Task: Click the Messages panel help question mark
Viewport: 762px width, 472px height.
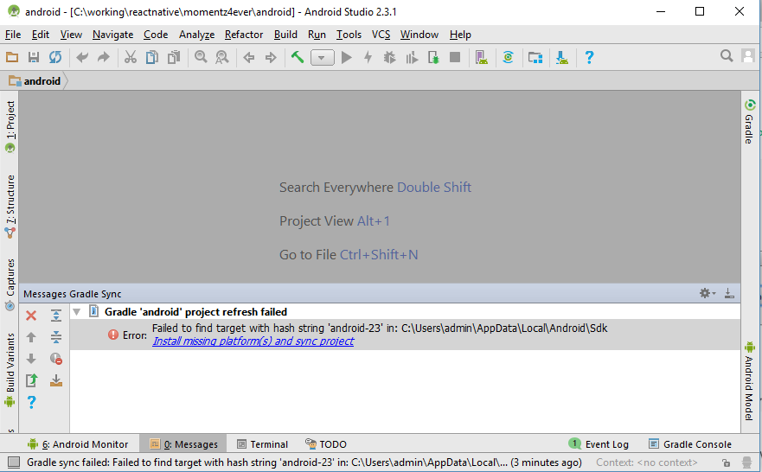Action: click(31, 402)
